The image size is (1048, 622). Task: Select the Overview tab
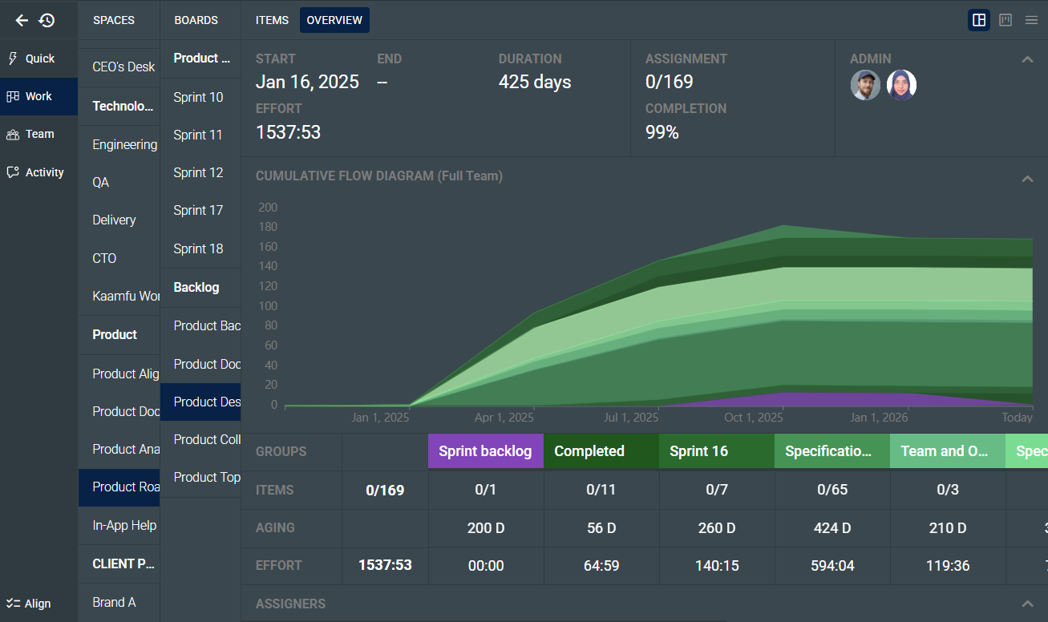click(x=334, y=20)
